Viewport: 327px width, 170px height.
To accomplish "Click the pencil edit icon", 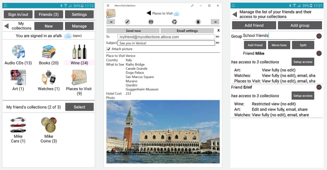I will tap(127, 22).
